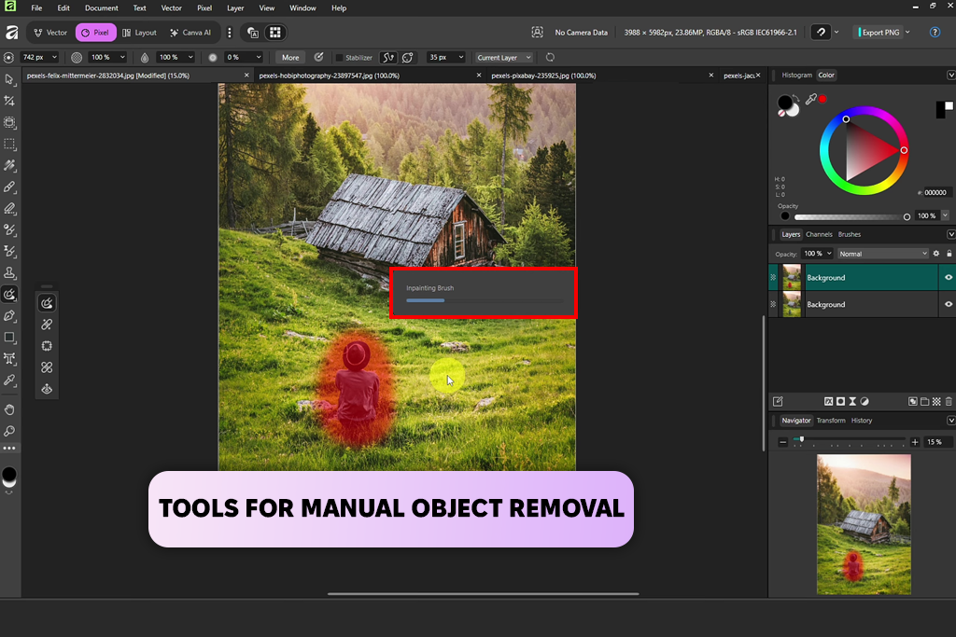Choose Patch tool in the tool flyout
Screen dimensions: 956x637
click(x=47, y=346)
